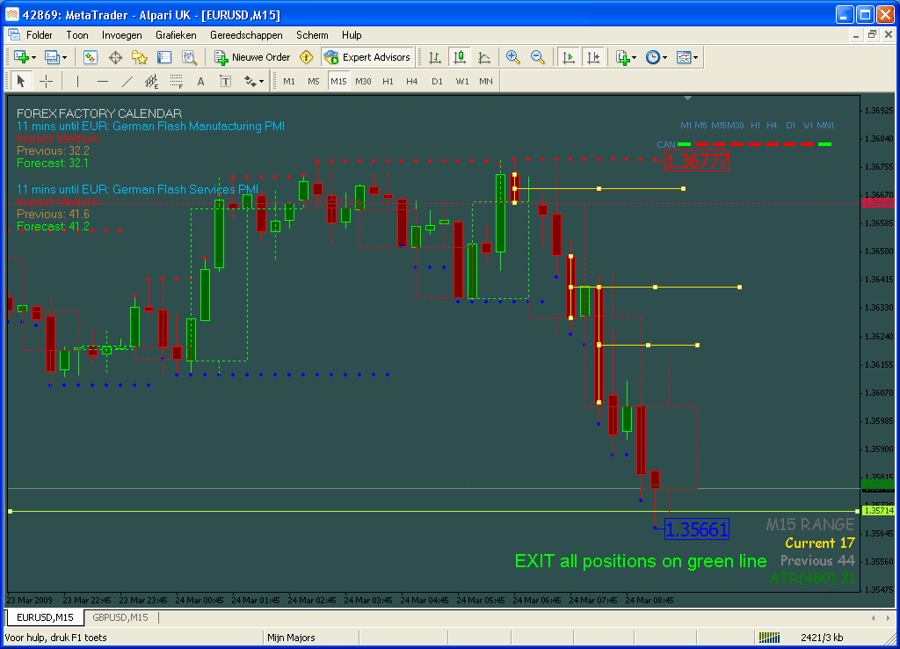Open indicators list icon
The width and height of the screenshot is (900, 649).
coord(622,57)
